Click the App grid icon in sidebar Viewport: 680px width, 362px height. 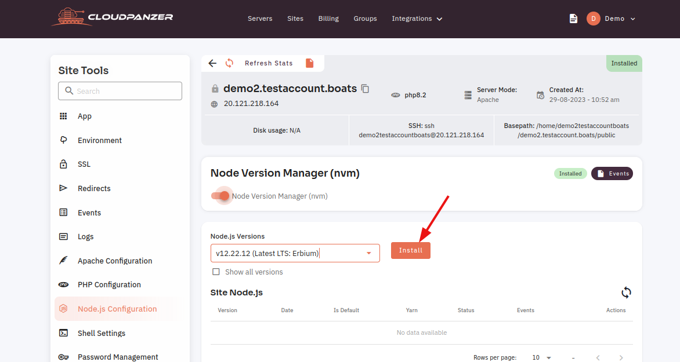point(63,116)
